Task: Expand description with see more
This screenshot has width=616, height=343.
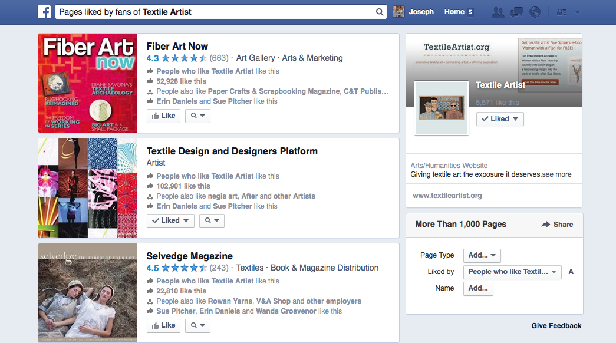Action: (x=556, y=174)
